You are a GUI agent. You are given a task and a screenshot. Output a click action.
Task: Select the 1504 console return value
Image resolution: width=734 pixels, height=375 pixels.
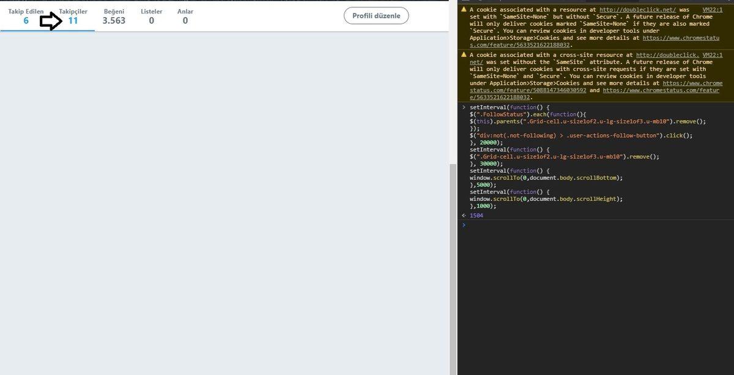tap(476, 216)
